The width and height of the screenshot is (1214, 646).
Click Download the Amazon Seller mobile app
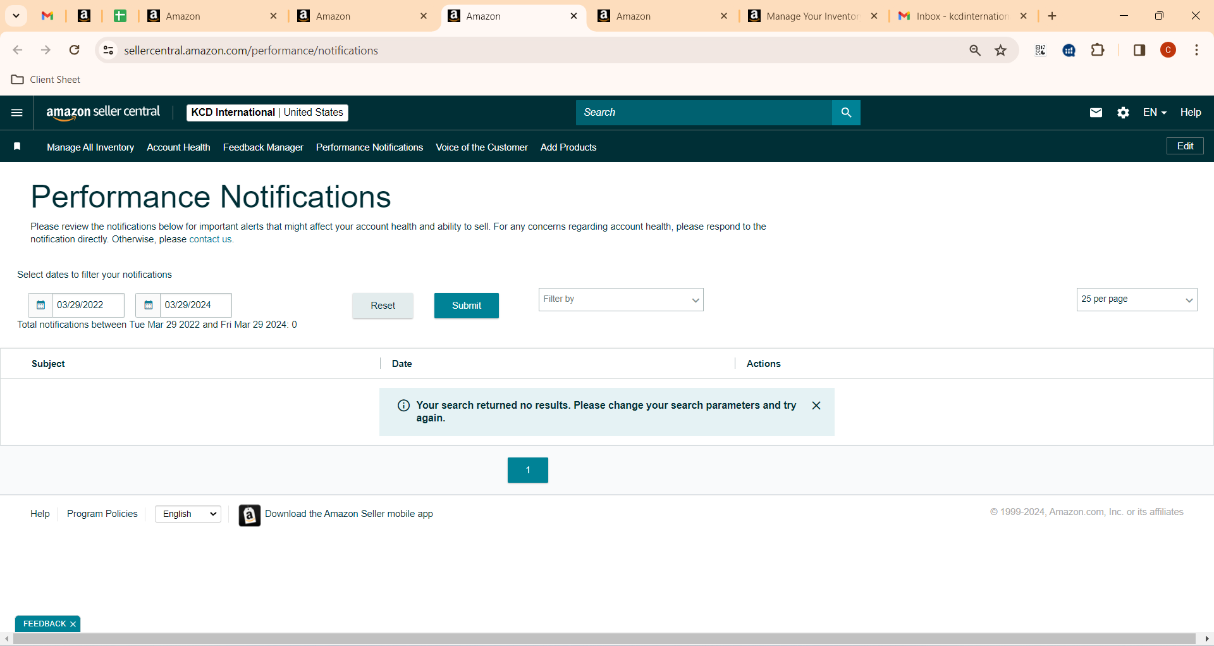click(349, 514)
